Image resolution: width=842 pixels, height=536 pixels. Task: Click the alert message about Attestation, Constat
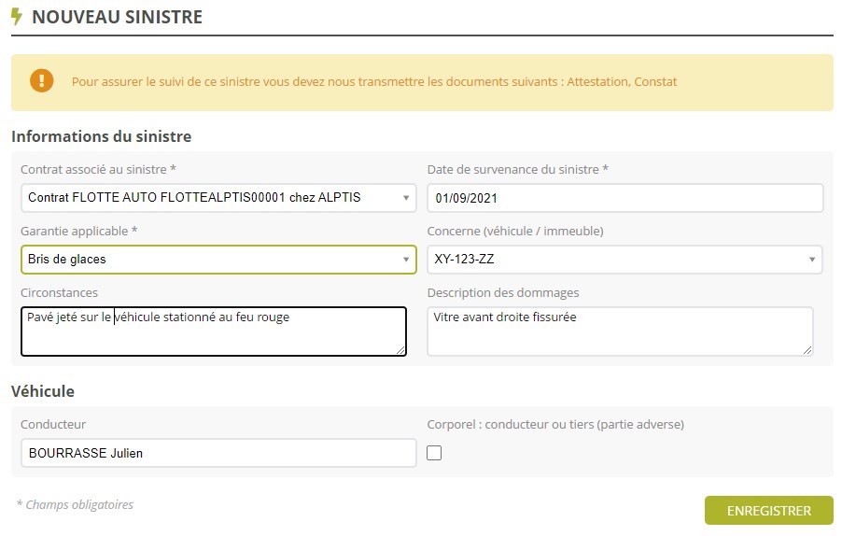click(x=374, y=82)
